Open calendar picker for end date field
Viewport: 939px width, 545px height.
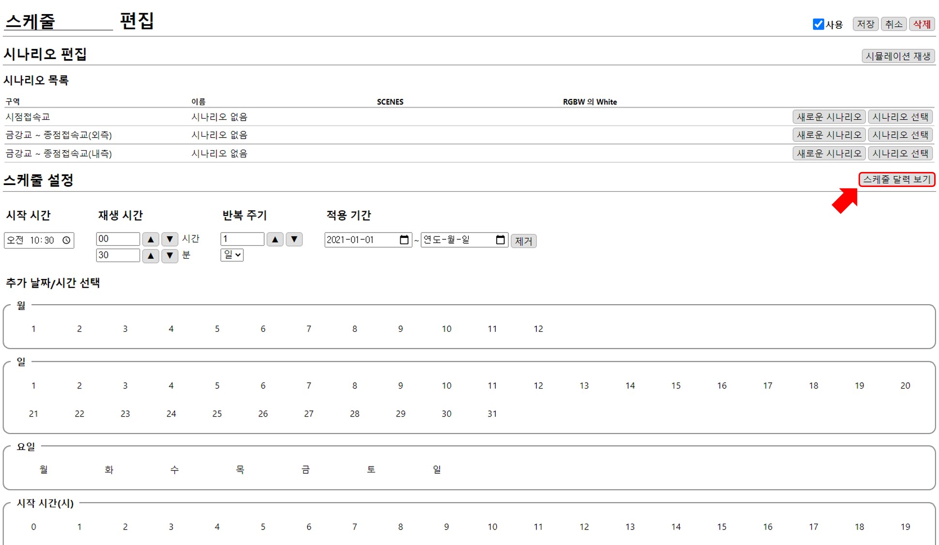pyautogui.click(x=501, y=240)
